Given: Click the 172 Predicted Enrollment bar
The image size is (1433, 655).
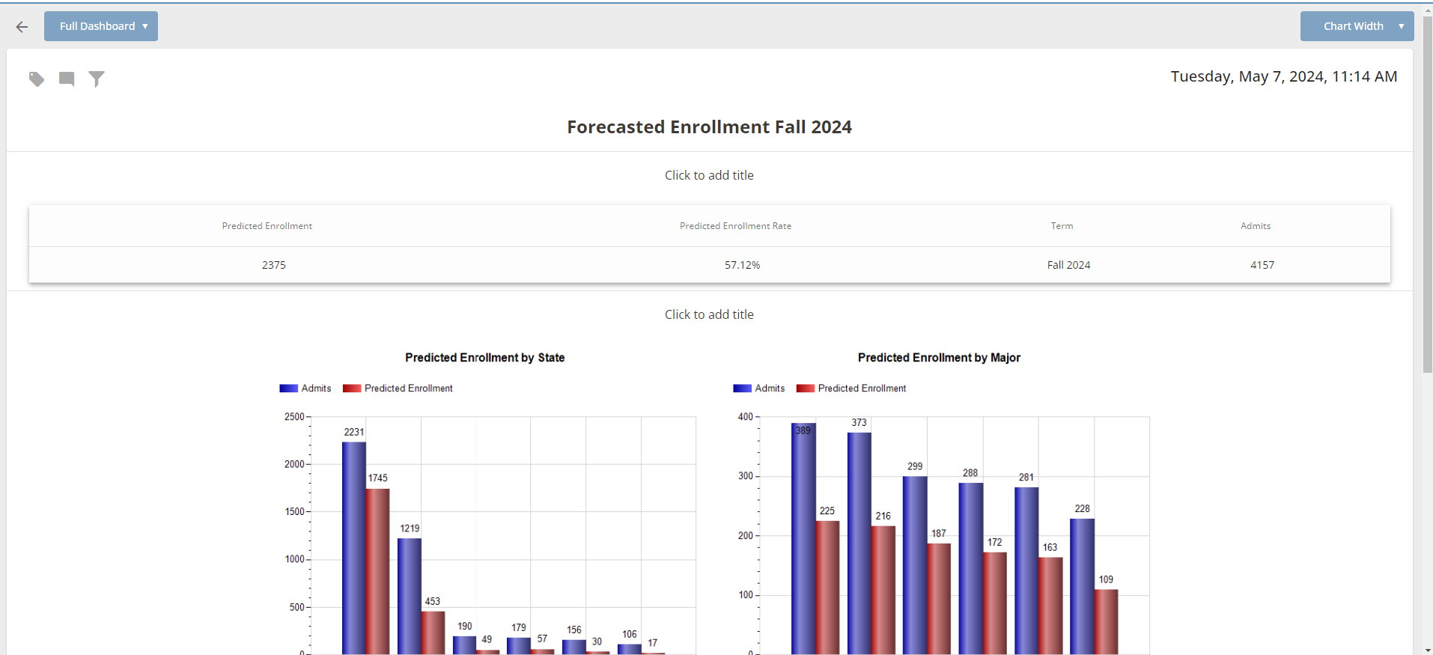Looking at the screenshot, I should click(995, 603).
